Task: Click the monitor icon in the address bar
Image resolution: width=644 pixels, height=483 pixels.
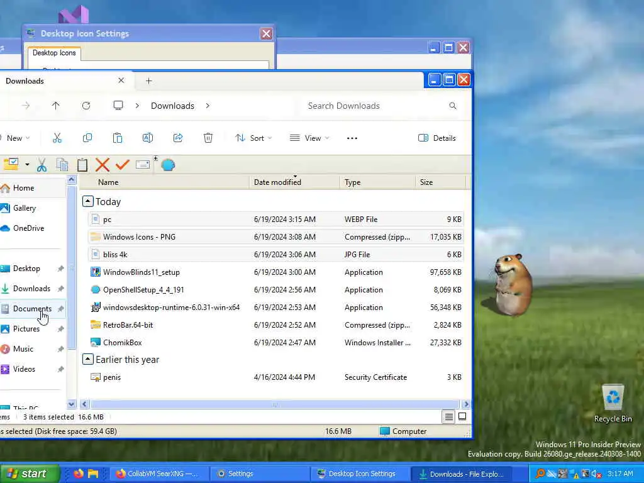Action: pyautogui.click(x=118, y=106)
